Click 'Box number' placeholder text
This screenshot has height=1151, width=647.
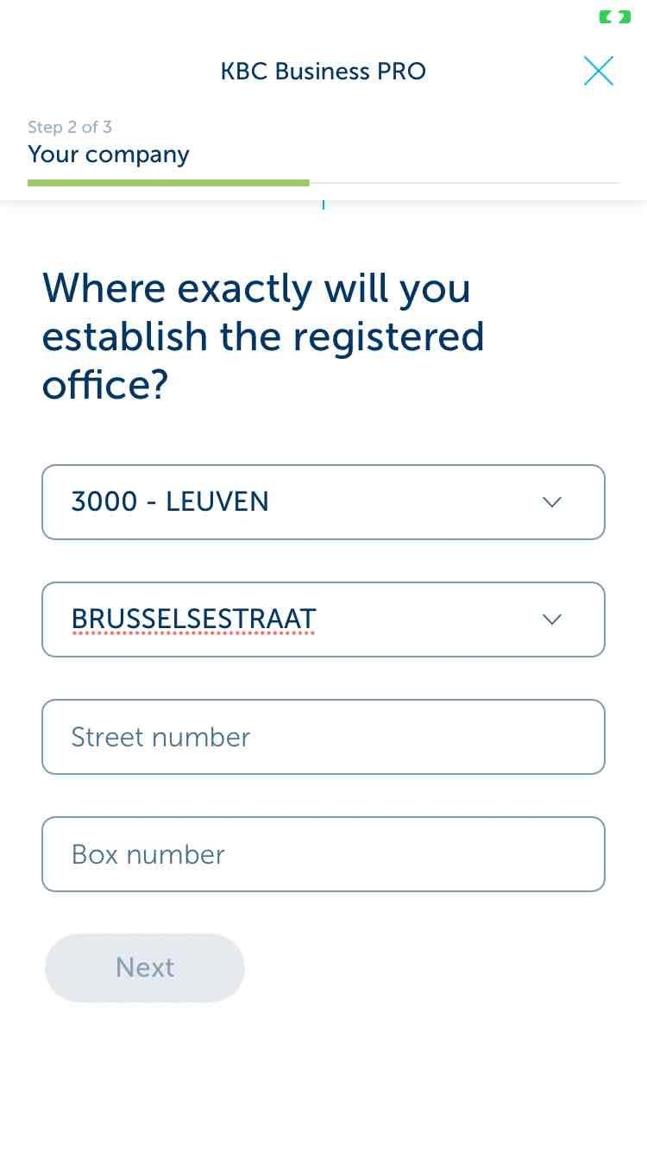(x=148, y=854)
